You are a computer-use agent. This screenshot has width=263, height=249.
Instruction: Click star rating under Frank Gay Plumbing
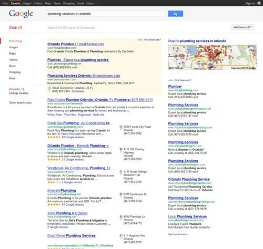pyautogui.click(x=54, y=137)
